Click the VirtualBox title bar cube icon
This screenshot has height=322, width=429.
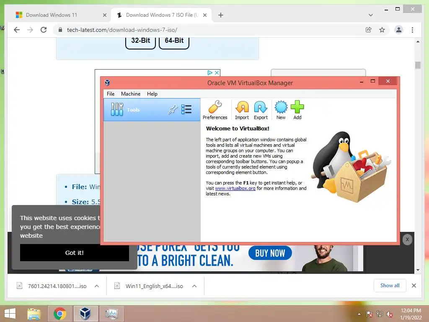point(107,83)
